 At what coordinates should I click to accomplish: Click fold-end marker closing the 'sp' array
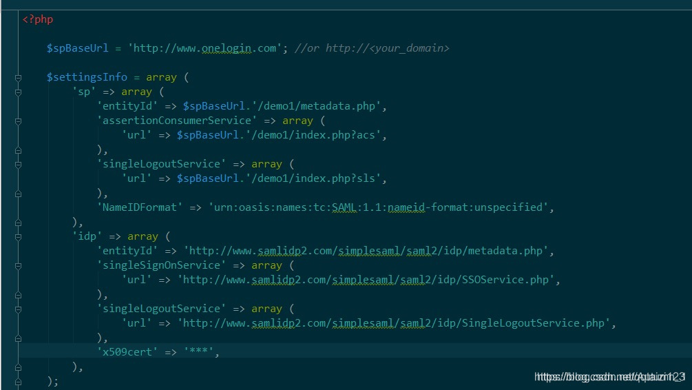click(18, 223)
